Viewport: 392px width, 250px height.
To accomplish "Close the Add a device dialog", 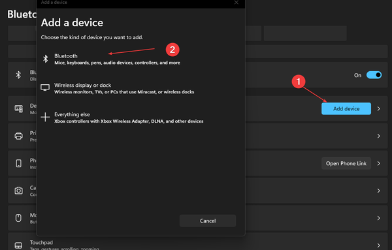I will (x=237, y=3).
